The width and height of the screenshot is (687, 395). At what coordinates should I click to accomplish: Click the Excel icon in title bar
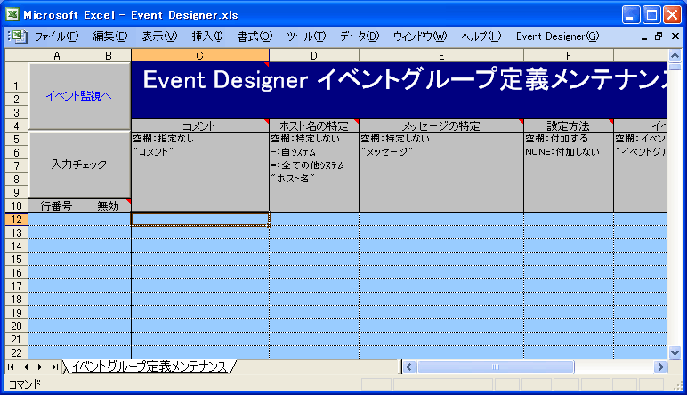tap(12, 15)
